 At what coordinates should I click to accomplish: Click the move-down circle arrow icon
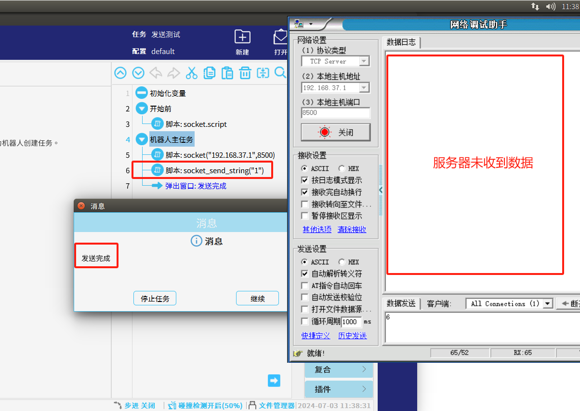tap(138, 73)
